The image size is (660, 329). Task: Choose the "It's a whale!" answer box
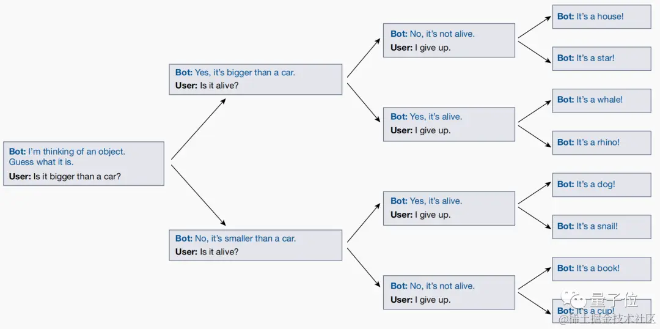(x=601, y=100)
